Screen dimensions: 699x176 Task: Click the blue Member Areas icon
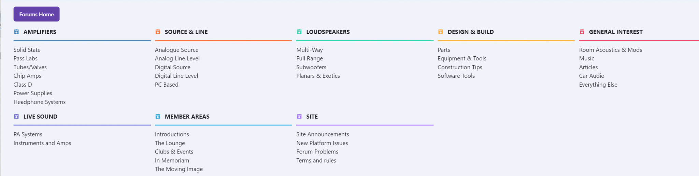(158, 116)
